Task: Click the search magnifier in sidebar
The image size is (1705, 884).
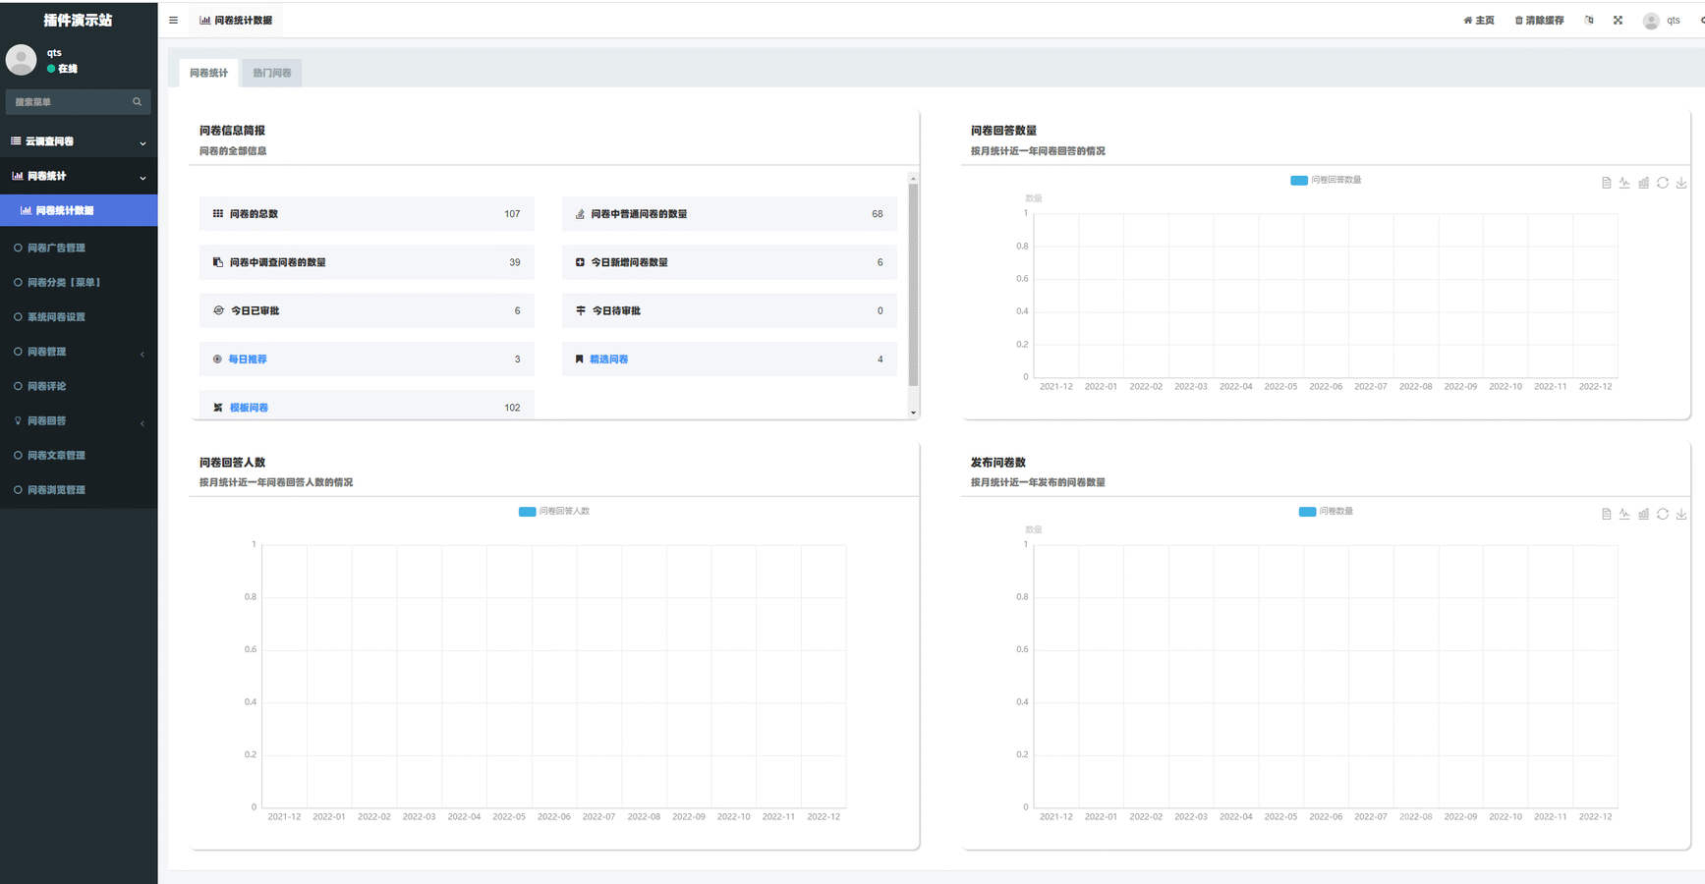Action: pyautogui.click(x=137, y=102)
